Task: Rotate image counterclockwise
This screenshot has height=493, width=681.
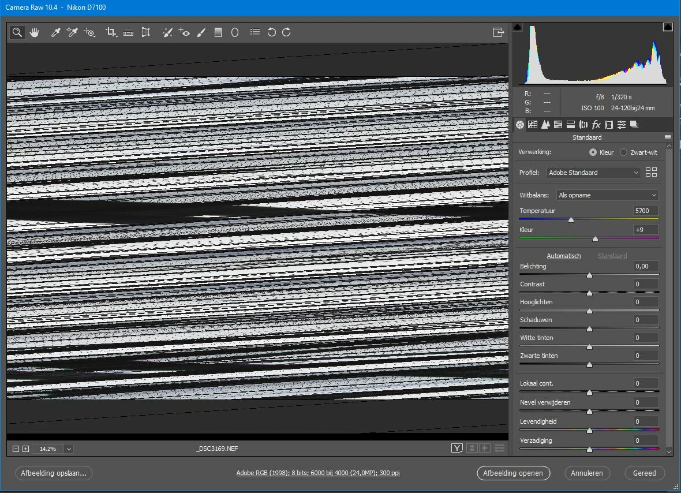Action: 271,32
